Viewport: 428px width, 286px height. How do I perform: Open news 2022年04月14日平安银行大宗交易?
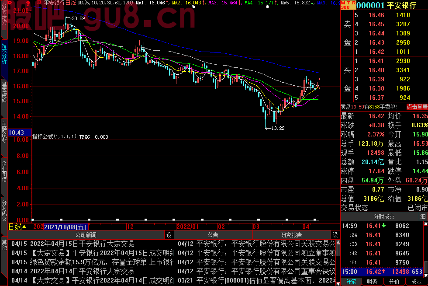coord(73,271)
